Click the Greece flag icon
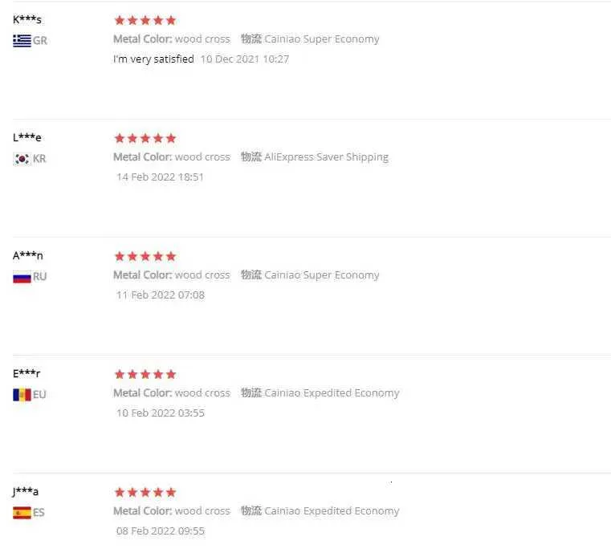611x553 pixels. (22, 40)
